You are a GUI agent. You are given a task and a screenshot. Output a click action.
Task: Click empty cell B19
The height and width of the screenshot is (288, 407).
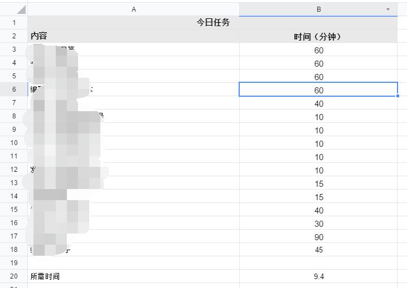(x=318, y=263)
